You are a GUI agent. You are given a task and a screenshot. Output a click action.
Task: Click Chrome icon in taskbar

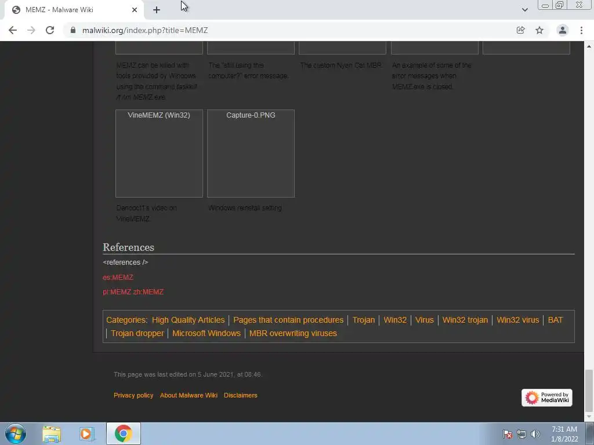[x=123, y=433]
